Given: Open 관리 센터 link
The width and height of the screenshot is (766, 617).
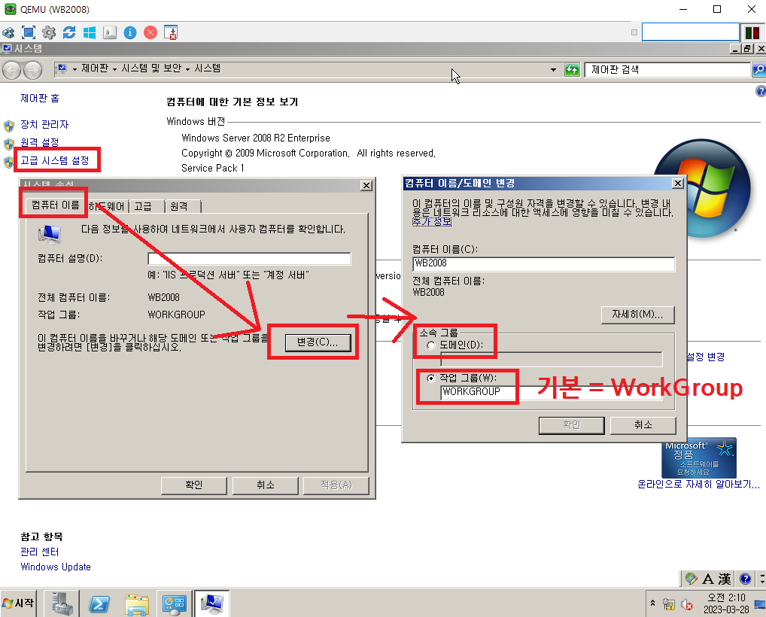Looking at the screenshot, I should [40, 552].
